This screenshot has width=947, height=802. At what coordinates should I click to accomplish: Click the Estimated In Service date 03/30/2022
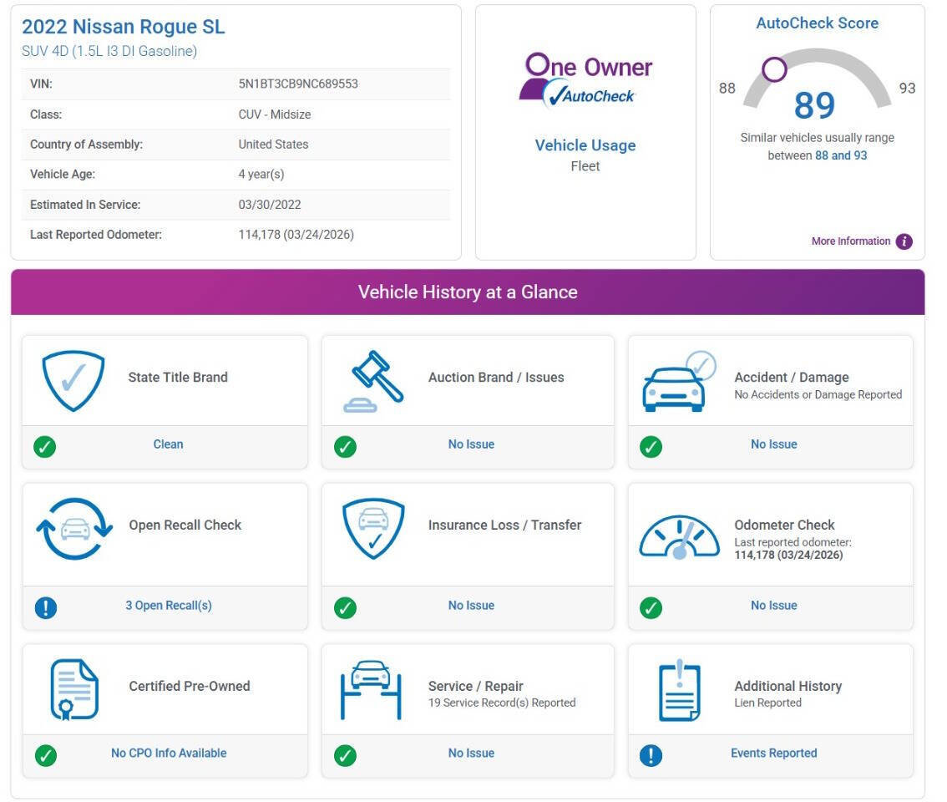click(270, 205)
